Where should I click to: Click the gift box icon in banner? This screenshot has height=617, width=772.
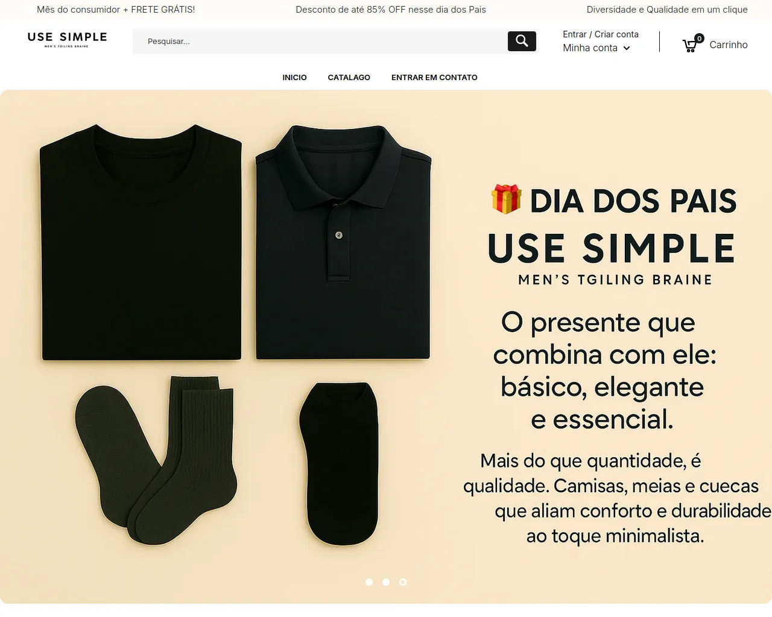[506, 199]
